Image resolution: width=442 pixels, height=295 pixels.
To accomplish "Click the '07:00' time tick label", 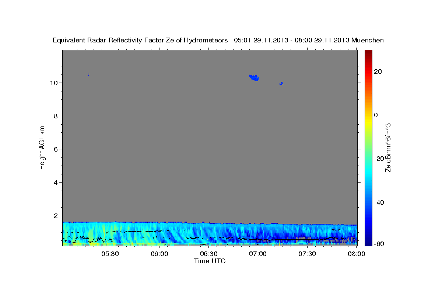I will tap(258, 254).
